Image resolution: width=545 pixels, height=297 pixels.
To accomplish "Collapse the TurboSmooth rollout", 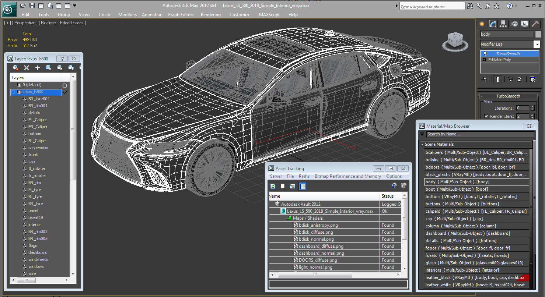I will (x=482, y=96).
